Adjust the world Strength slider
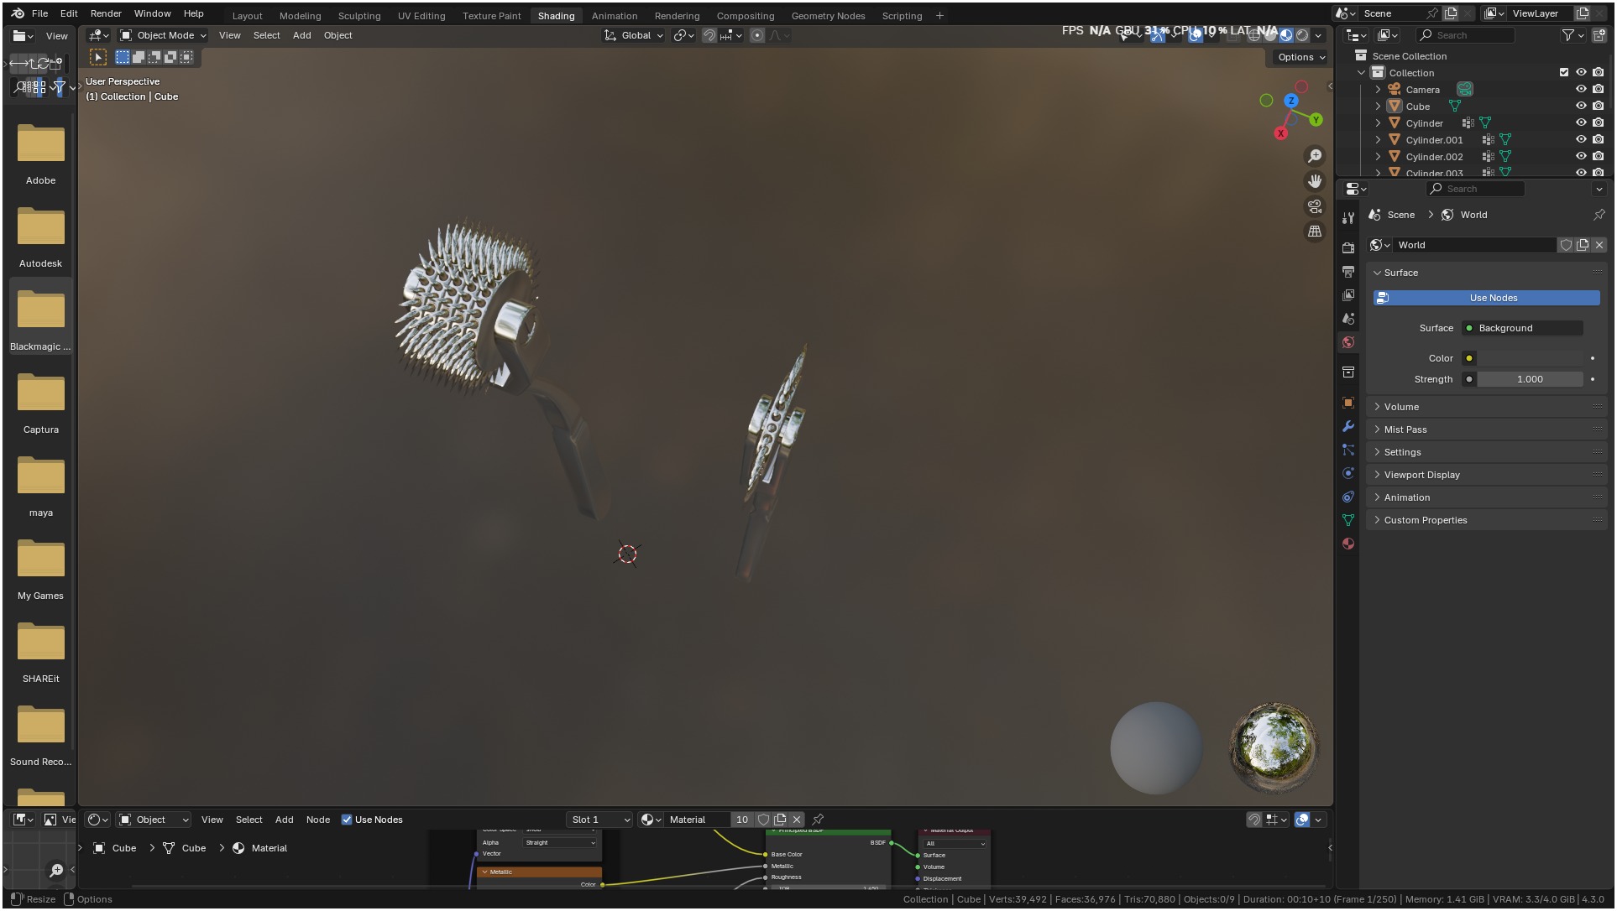Viewport: 1617px width, 911px height. 1529,379
